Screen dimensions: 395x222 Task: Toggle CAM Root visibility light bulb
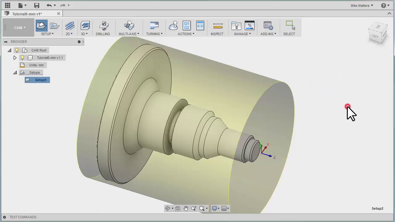pyautogui.click(x=17, y=50)
